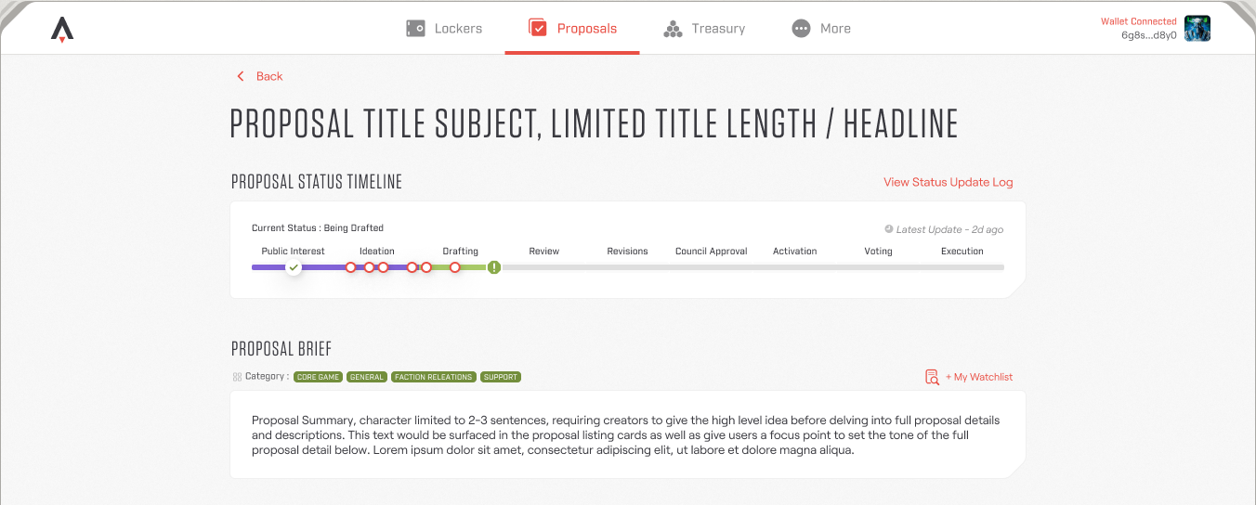Click the first red Ideation timeline marker
Image resolution: width=1256 pixels, height=505 pixels.
pos(350,267)
